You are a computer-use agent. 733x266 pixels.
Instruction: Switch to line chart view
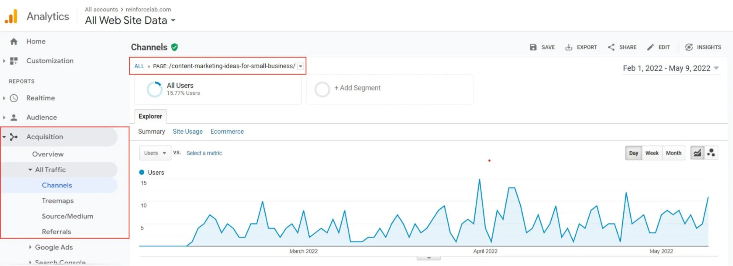[697, 153]
